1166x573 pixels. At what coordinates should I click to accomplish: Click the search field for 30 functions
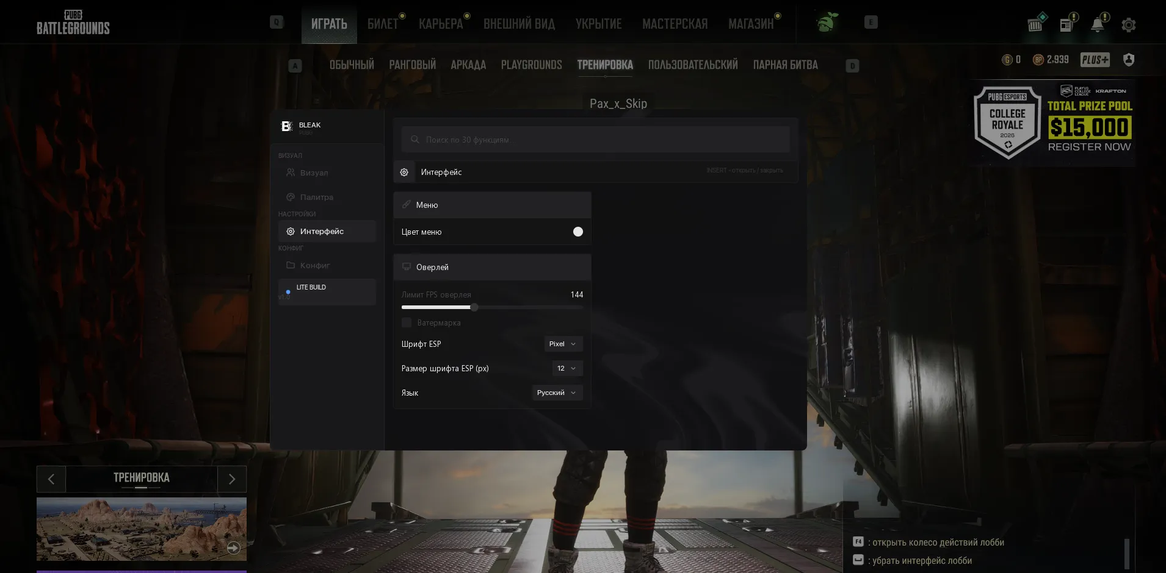point(596,140)
